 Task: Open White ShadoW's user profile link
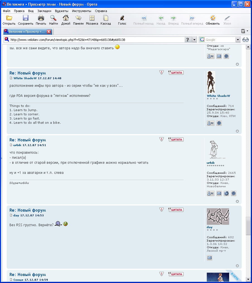tap(218, 96)
